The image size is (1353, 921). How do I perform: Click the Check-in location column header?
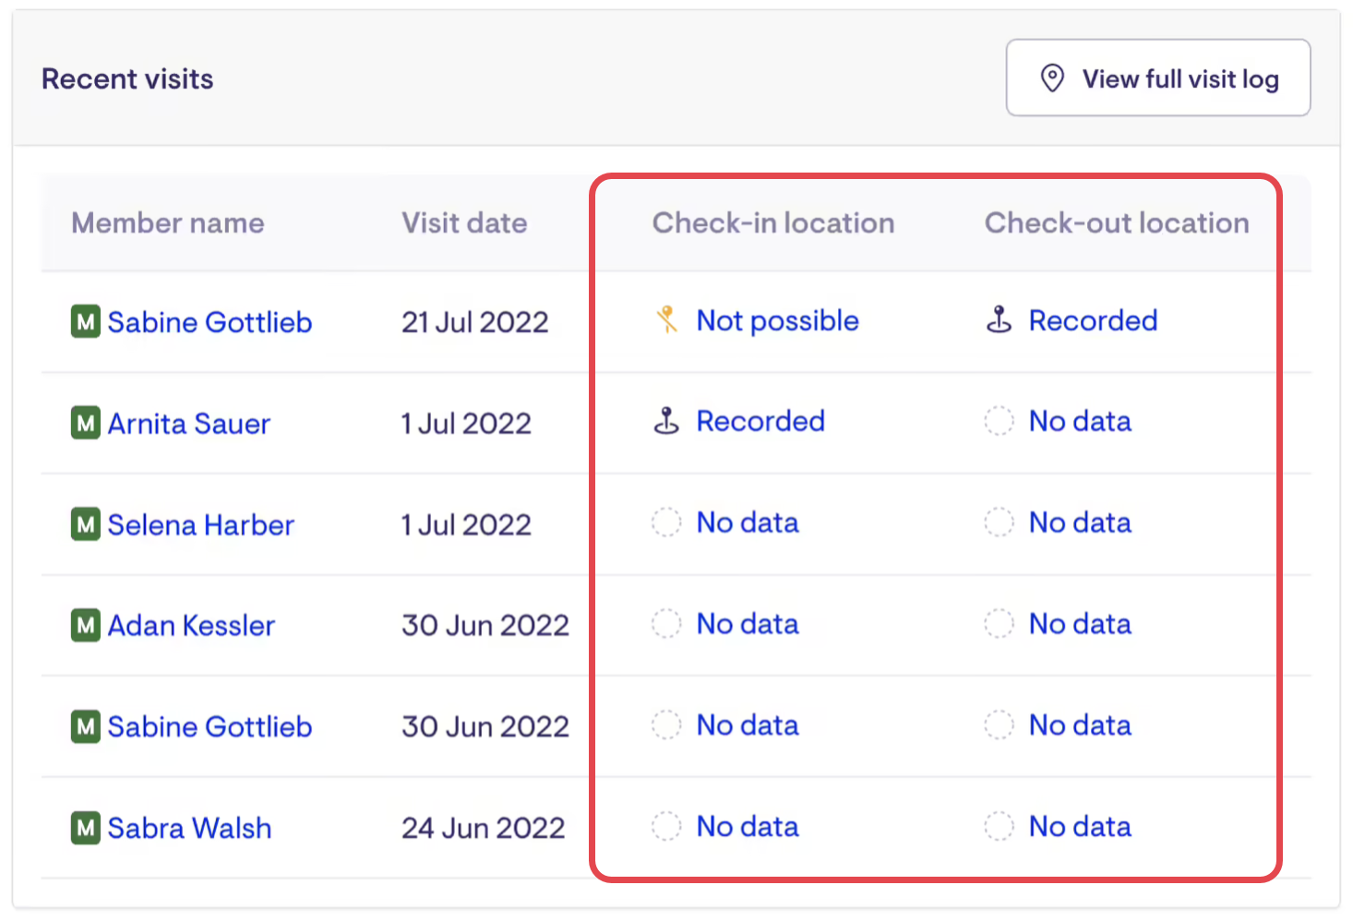(x=773, y=223)
